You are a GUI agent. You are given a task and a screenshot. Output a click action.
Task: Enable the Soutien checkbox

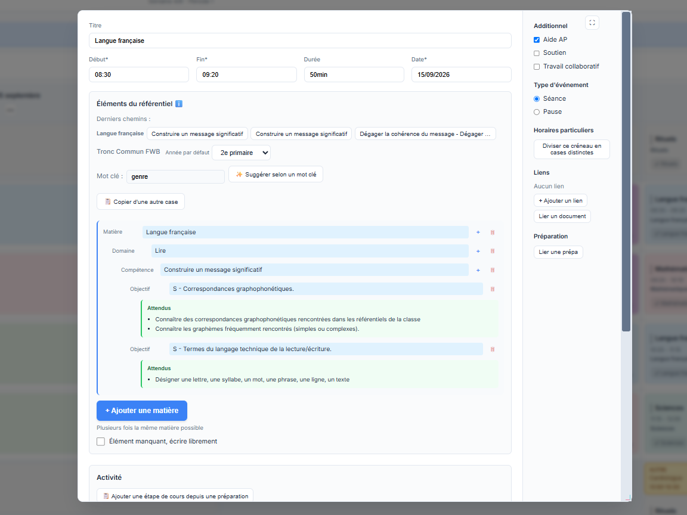[x=537, y=53]
